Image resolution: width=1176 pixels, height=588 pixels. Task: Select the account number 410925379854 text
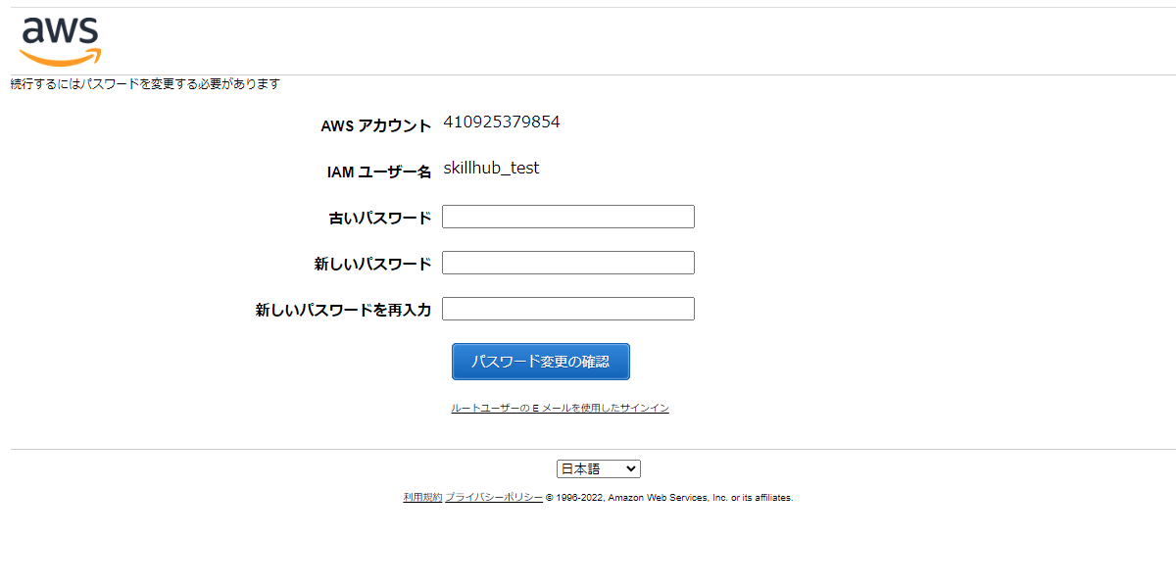tap(502, 122)
